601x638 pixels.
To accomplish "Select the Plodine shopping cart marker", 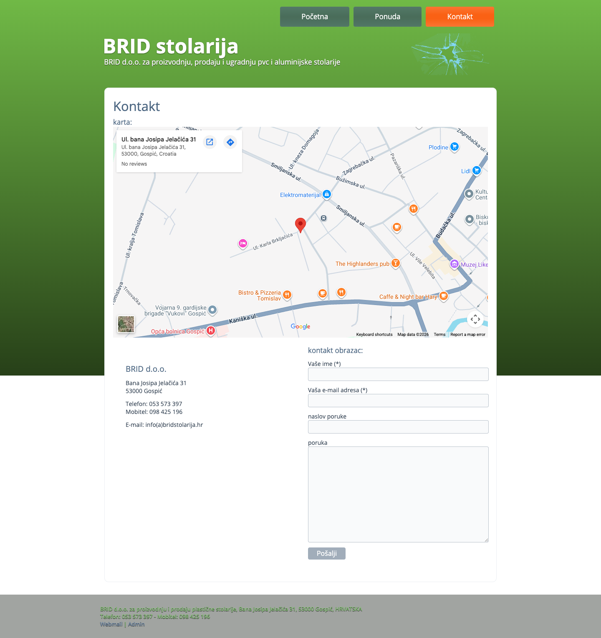I will [455, 147].
